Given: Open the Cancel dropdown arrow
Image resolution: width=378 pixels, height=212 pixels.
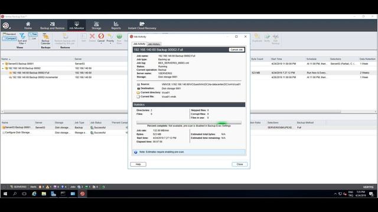Looking at the screenshot, I should tap(101, 43).
